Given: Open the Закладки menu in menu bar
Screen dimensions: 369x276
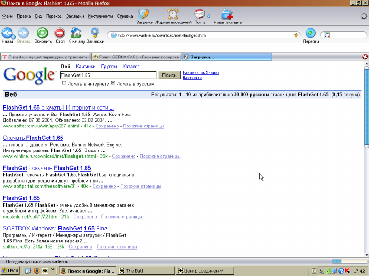Looking at the screenshot, I should point(75,16).
